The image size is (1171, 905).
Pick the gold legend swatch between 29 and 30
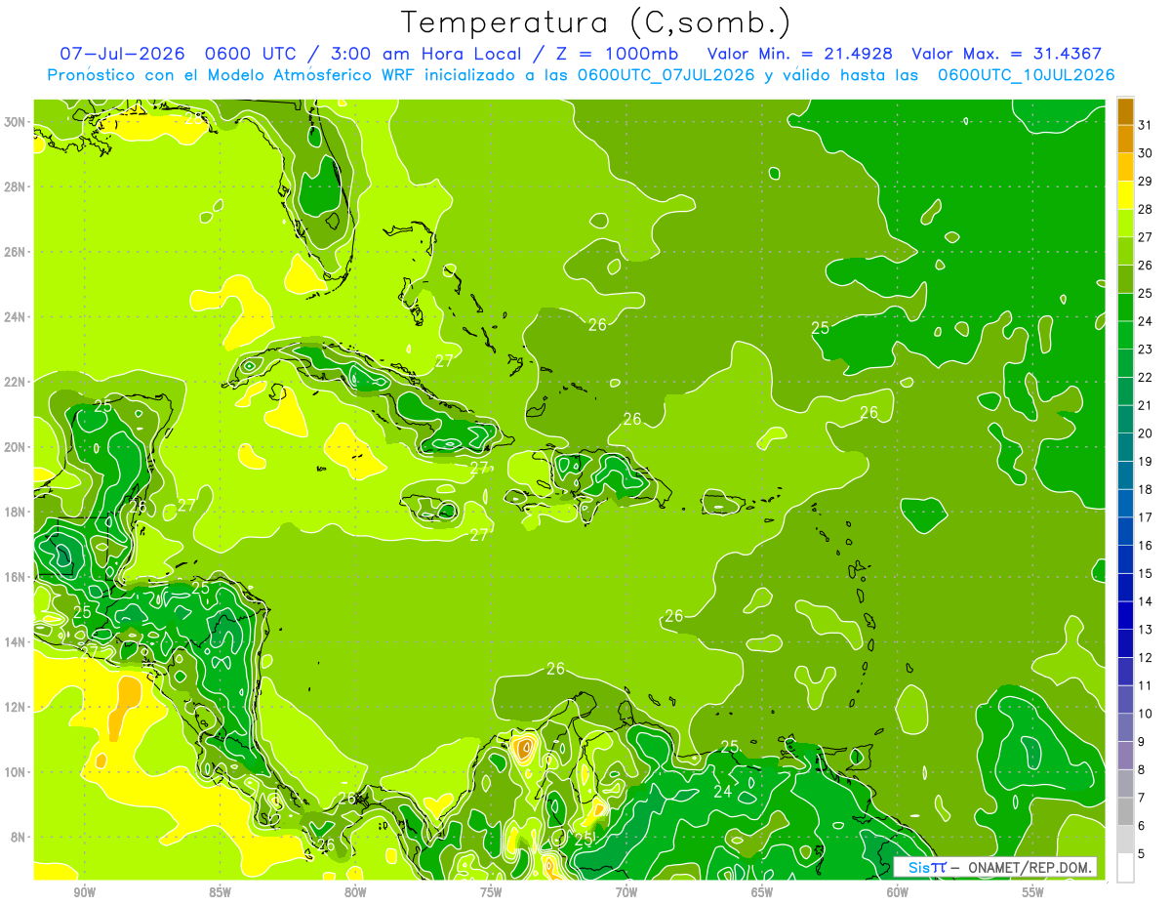[1125, 167]
